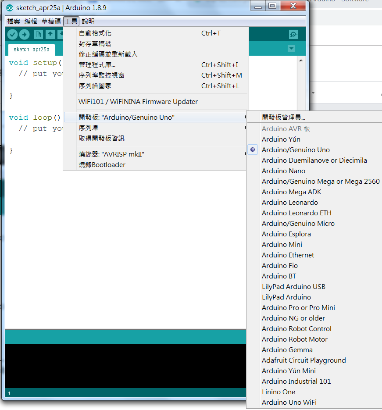Select Arduino Uno WiFi board
Image resolution: width=382 pixels, height=410 pixels.
point(314,403)
